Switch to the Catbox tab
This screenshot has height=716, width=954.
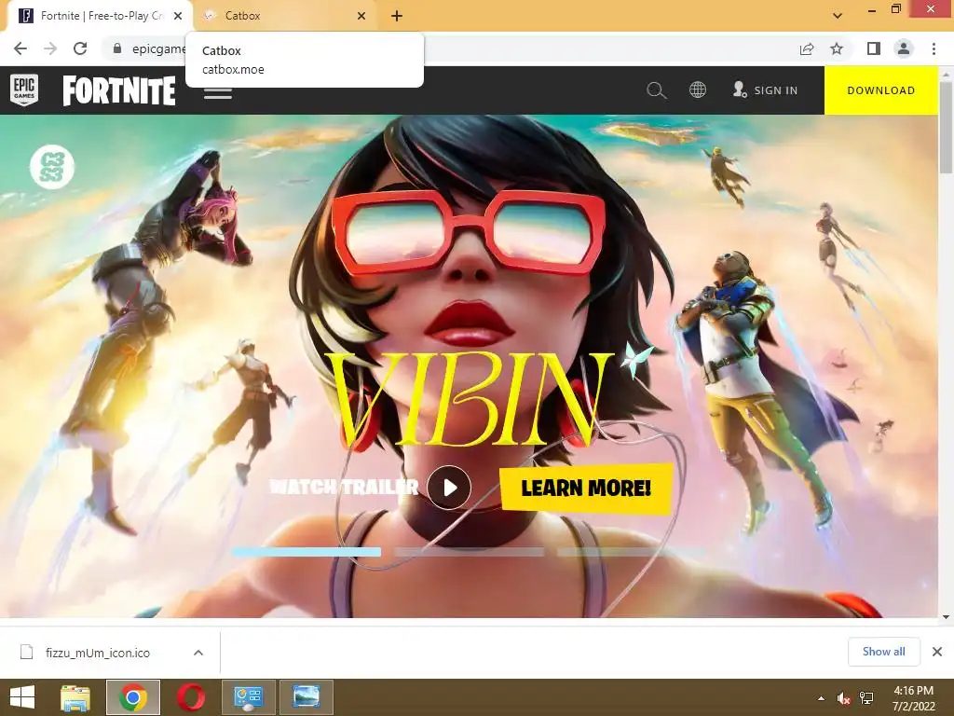click(x=285, y=16)
